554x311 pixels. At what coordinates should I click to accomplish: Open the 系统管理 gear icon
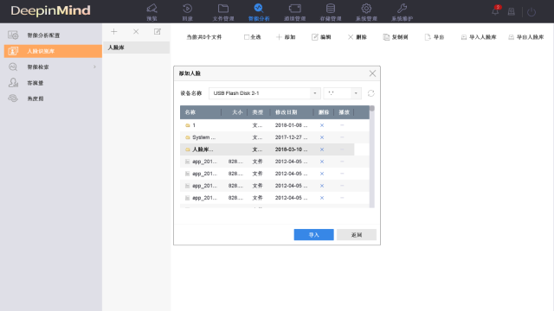[366, 9]
